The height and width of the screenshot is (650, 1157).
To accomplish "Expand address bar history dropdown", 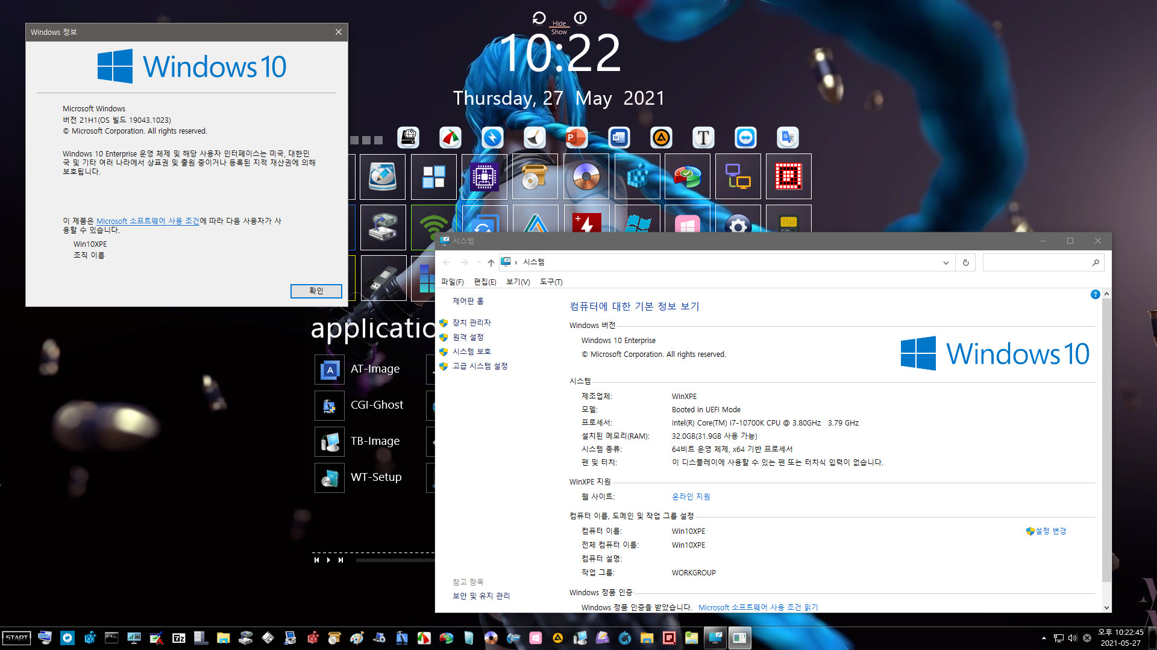I will pyautogui.click(x=945, y=262).
